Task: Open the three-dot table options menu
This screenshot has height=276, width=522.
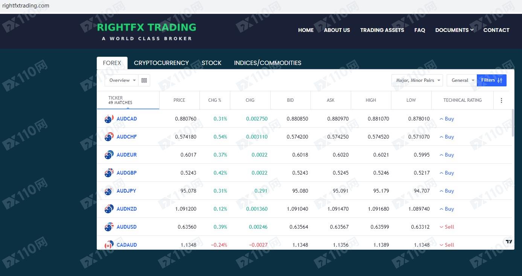Action: click(x=501, y=100)
